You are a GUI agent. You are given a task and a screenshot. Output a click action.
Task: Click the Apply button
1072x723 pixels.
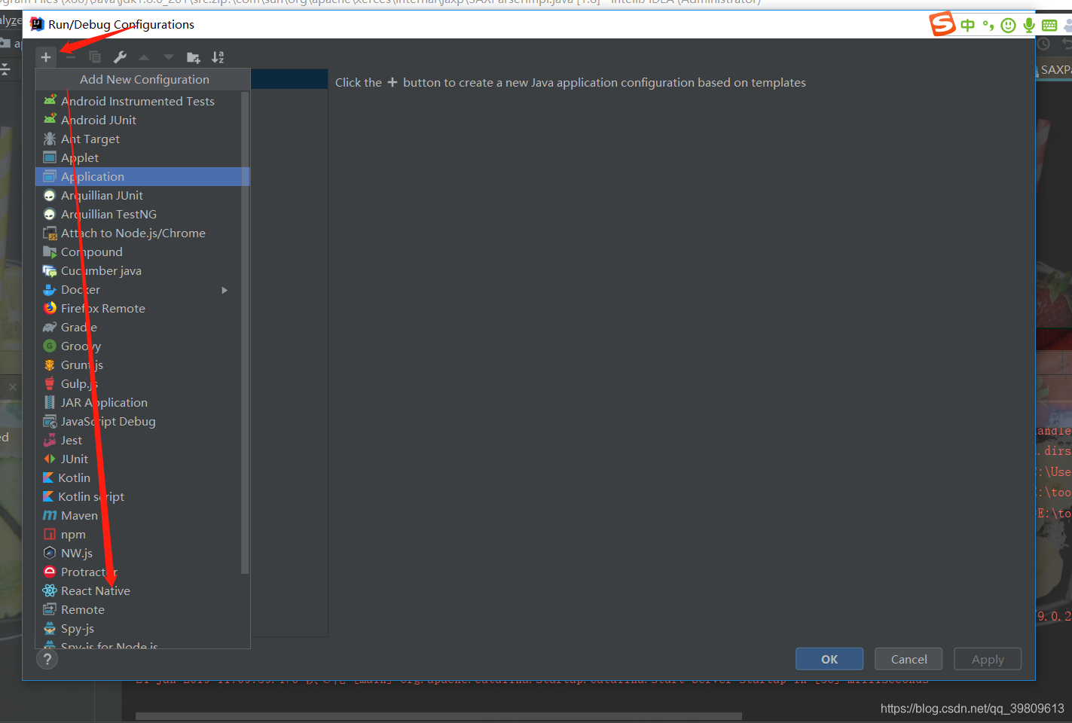pos(988,659)
